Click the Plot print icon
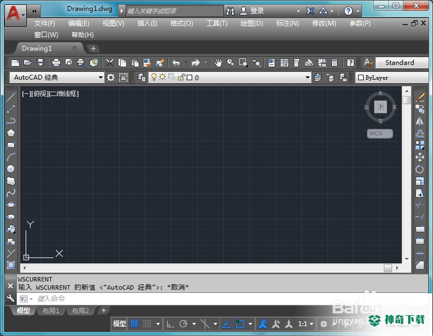The image size is (433, 336). coord(56,63)
